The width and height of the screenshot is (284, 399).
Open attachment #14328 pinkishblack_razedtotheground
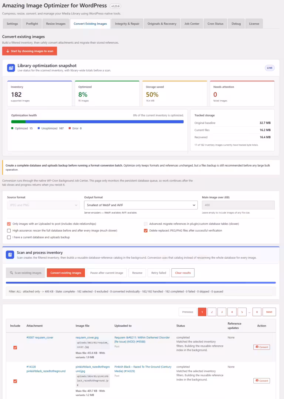(x=46, y=369)
